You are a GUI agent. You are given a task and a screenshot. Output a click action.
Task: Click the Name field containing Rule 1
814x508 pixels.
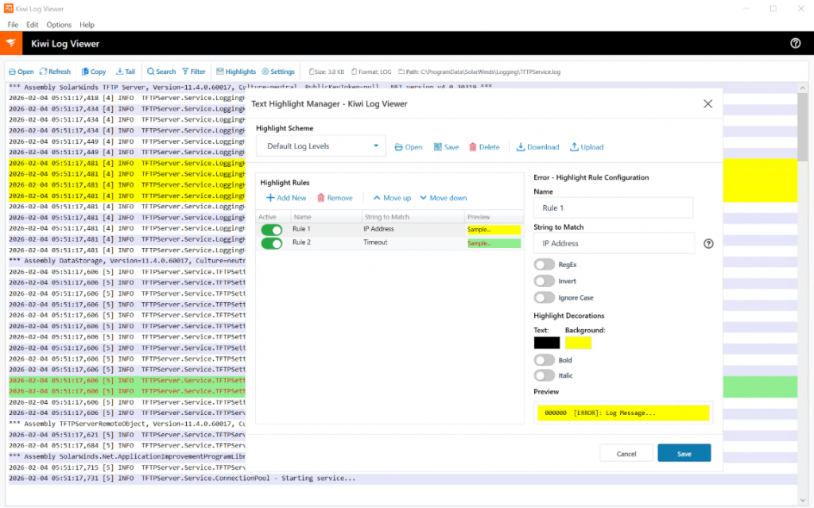(x=613, y=207)
